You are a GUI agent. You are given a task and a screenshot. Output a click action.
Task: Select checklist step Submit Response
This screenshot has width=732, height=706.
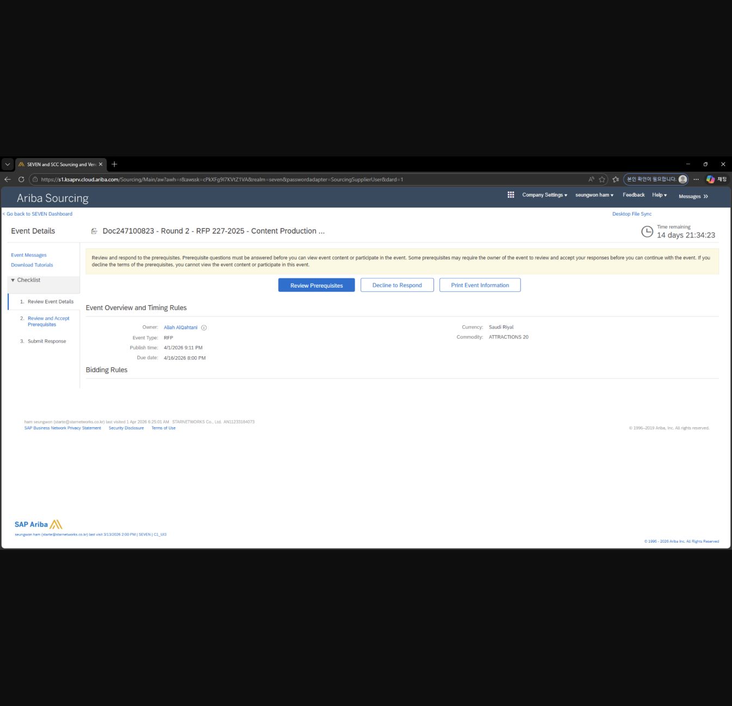[x=47, y=341]
